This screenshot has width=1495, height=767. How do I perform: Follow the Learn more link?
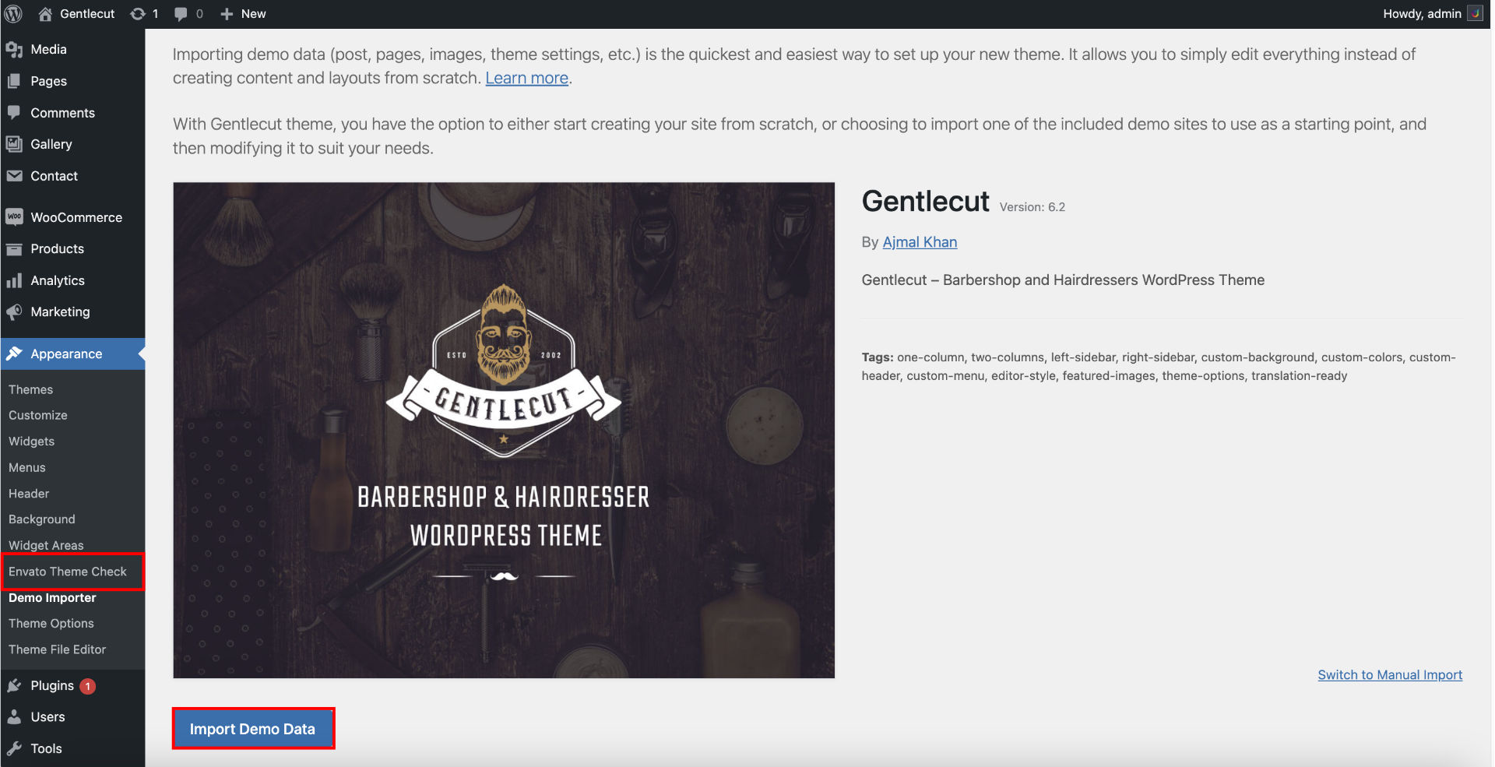pyautogui.click(x=527, y=78)
